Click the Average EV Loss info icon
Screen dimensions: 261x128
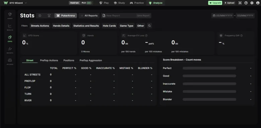[146, 35]
